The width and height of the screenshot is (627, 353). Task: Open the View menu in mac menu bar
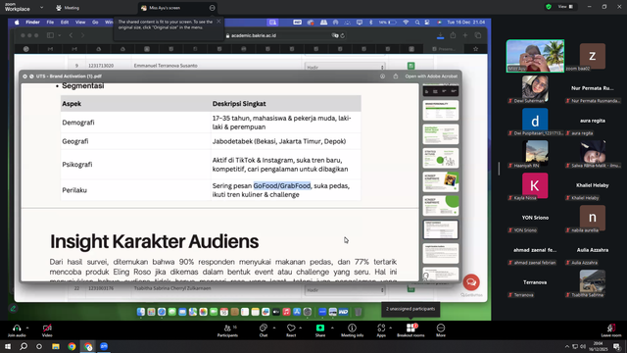tap(80, 23)
